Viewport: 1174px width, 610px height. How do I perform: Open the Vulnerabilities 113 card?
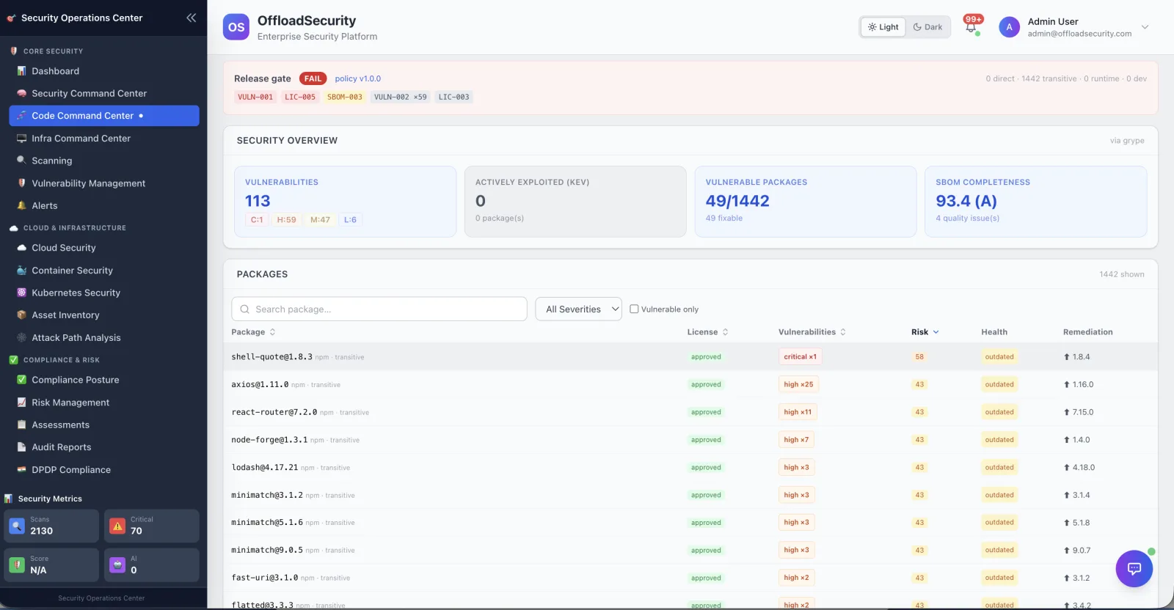click(x=345, y=202)
